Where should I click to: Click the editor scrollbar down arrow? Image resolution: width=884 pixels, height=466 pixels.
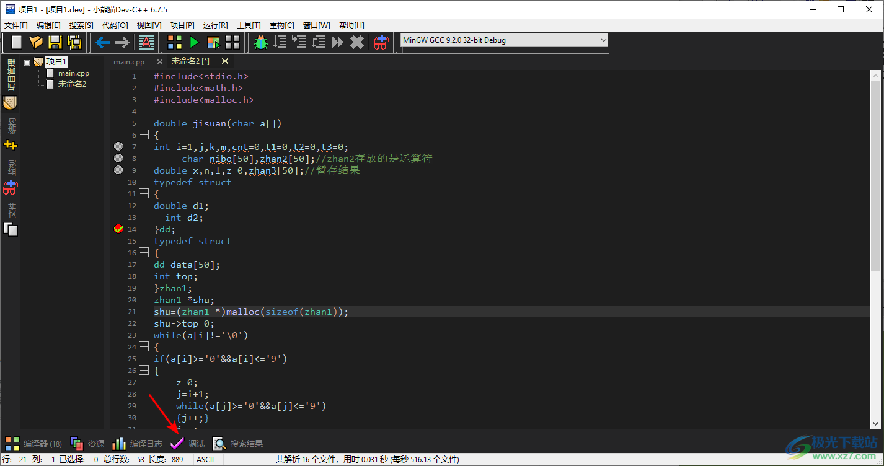[875, 423]
